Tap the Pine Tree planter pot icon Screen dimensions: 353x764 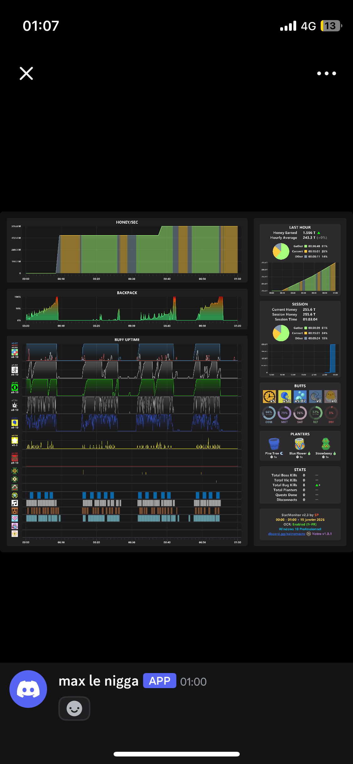tap(274, 444)
